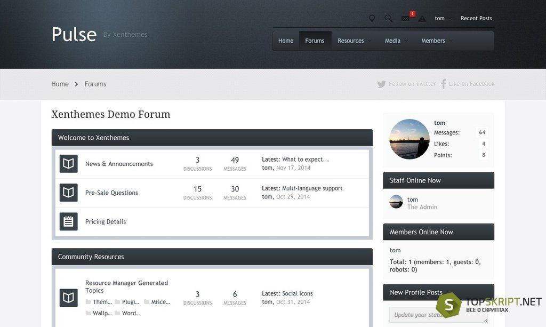The image size is (546, 327).
Task: Click date Oct 29, 2014
Action: pos(293,197)
